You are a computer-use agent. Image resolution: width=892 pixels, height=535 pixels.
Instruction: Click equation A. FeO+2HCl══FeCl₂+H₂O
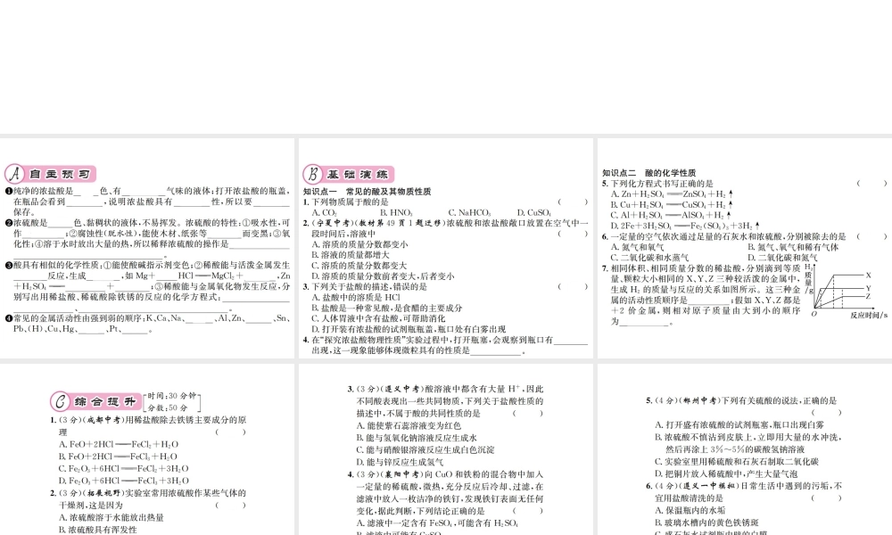pyautogui.click(x=119, y=445)
